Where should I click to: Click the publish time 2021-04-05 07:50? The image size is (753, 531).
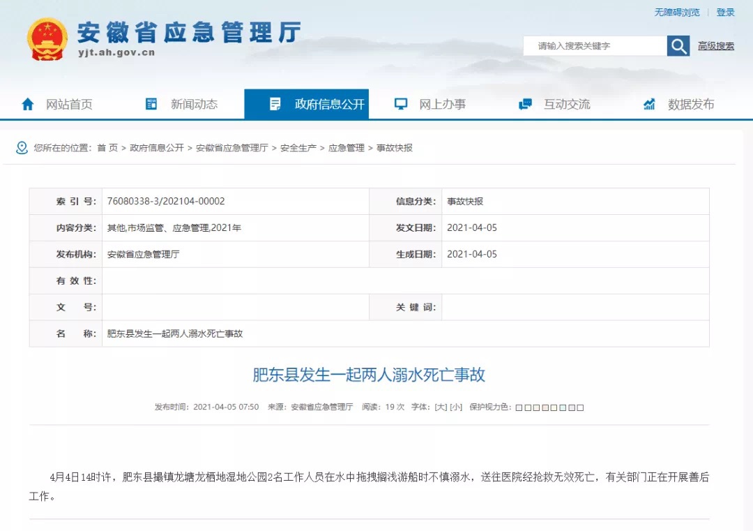226,407
